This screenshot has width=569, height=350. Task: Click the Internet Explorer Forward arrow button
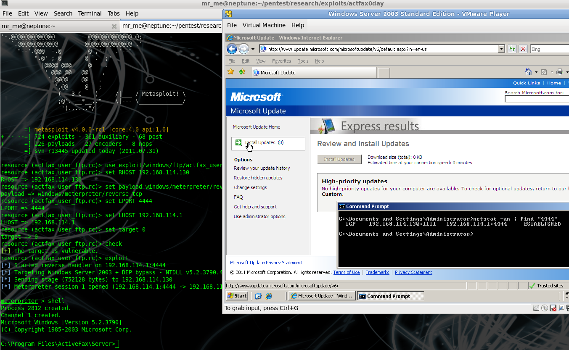click(243, 49)
